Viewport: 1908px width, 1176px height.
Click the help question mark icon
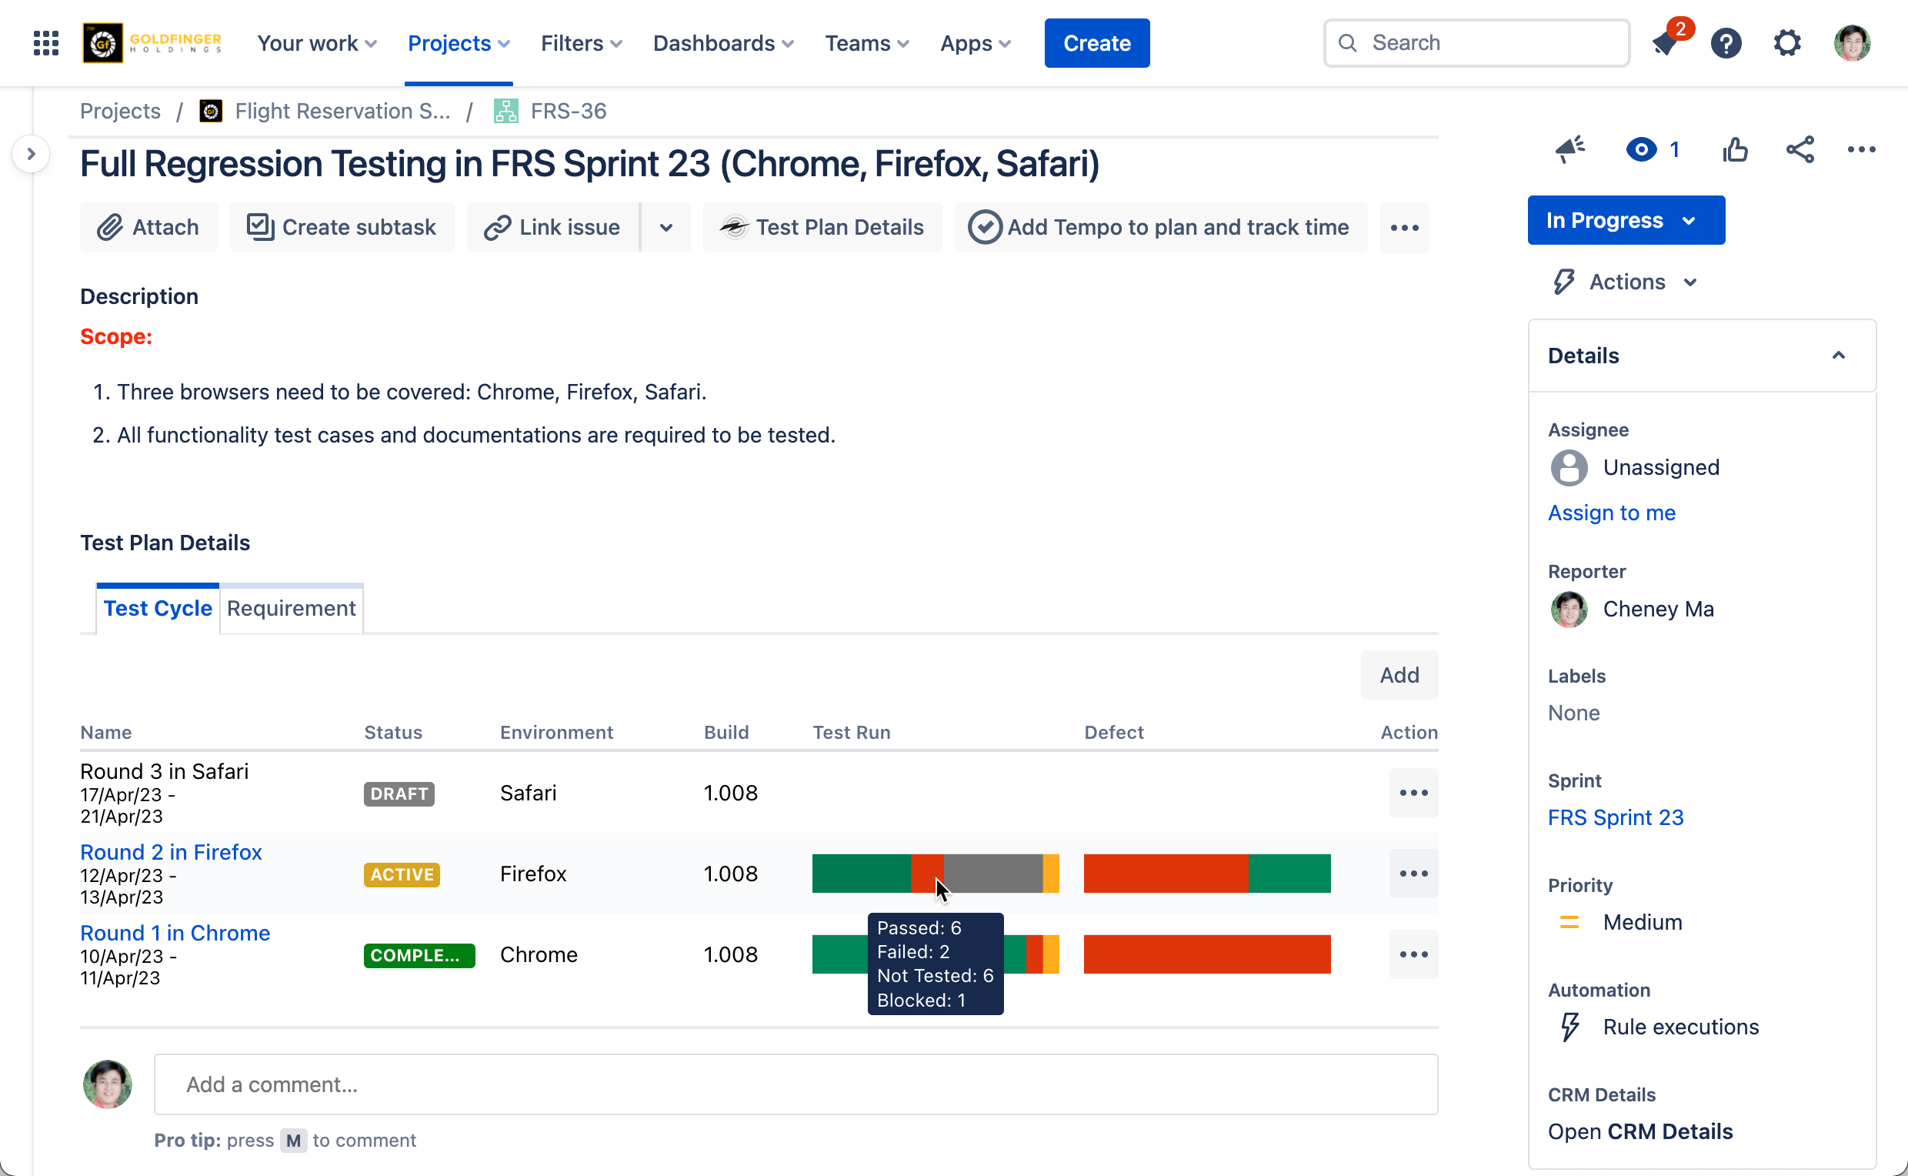(x=1726, y=43)
